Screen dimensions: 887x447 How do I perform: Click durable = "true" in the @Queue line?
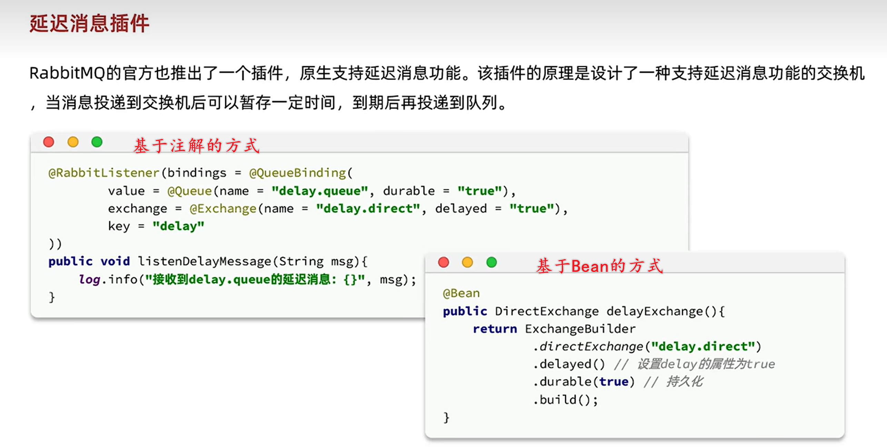click(442, 191)
